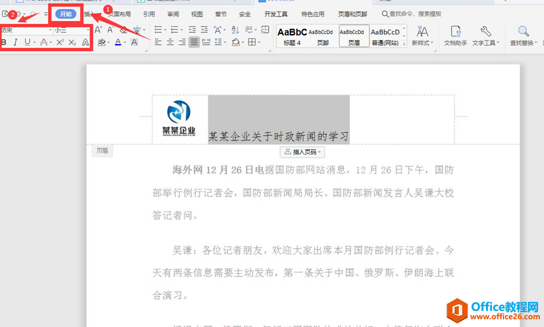The image size is (544, 327).
Task: Click the header text 某某企业关于时政新闻的学习
Action: click(x=278, y=136)
